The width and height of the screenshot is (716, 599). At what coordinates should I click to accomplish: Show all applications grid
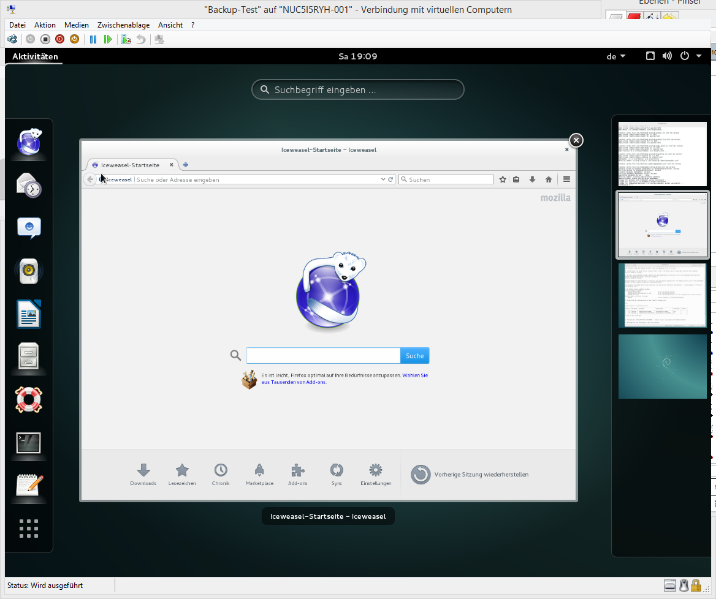(x=29, y=529)
